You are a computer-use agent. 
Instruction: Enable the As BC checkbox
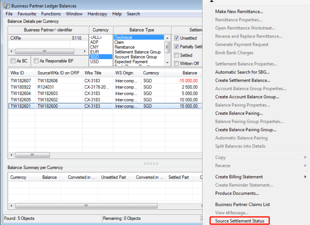(13, 61)
